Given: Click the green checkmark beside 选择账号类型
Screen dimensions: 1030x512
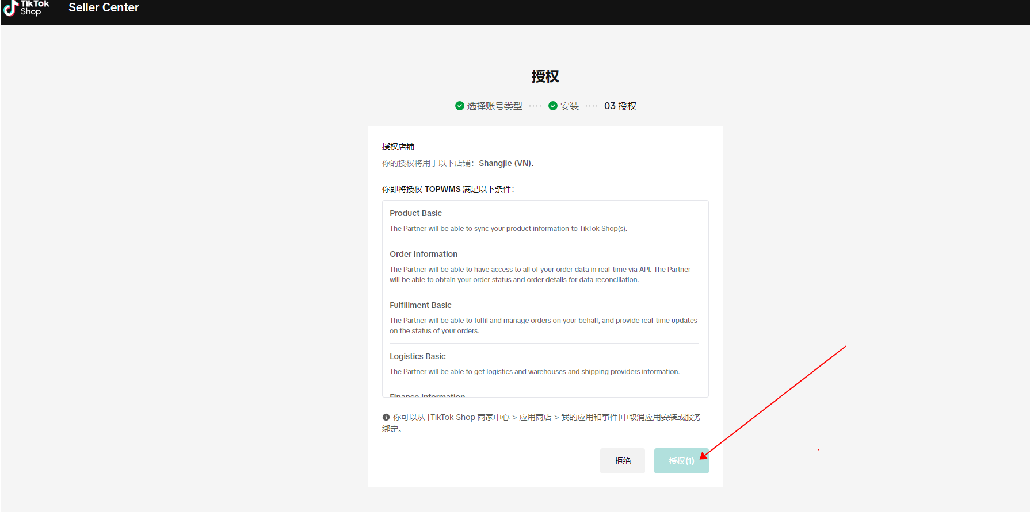Looking at the screenshot, I should coord(459,106).
